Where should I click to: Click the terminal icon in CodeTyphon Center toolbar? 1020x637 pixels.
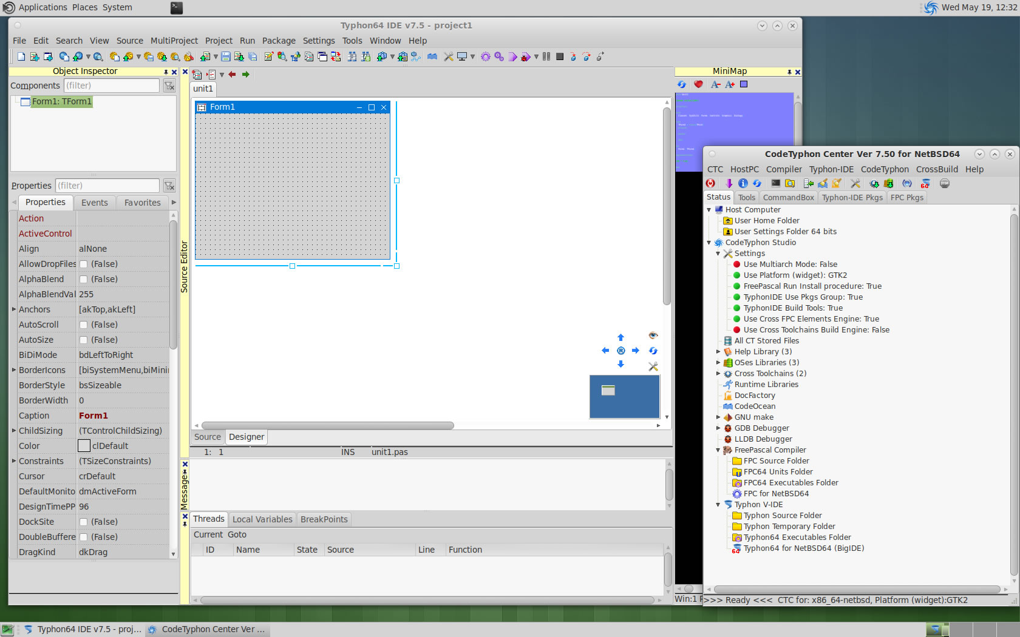[775, 183]
